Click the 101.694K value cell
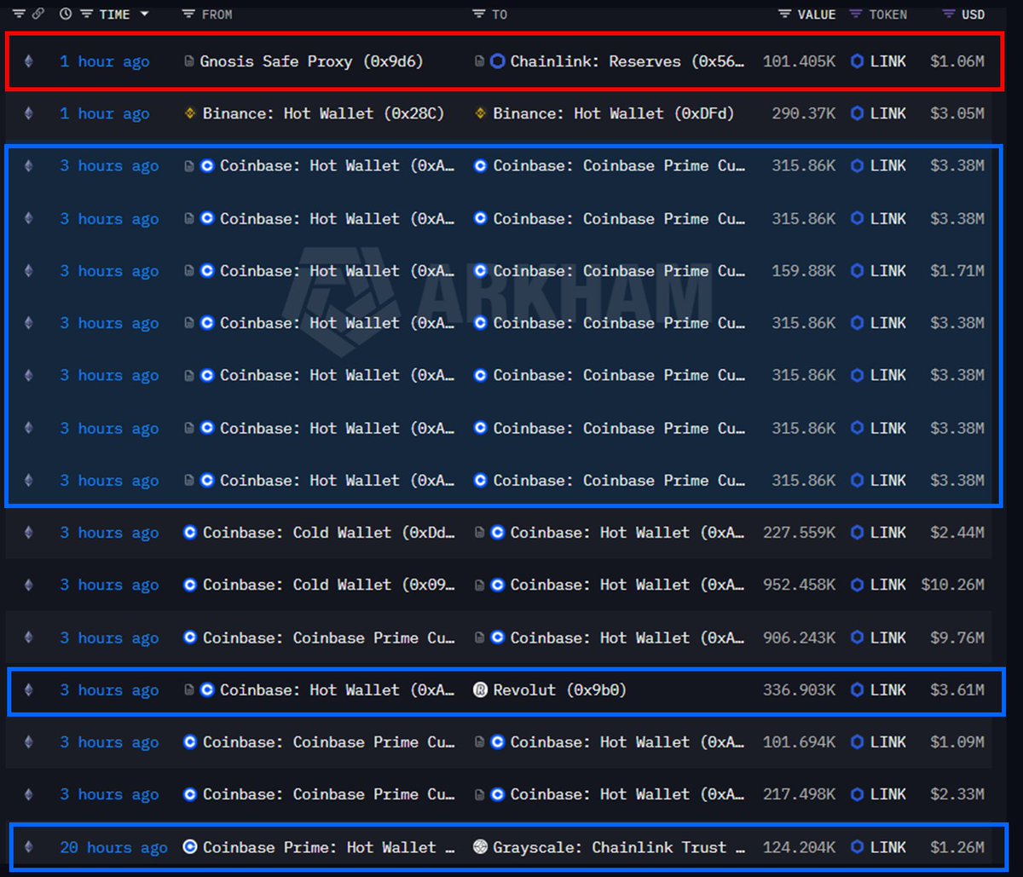Viewport: 1023px width, 877px height. click(800, 742)
